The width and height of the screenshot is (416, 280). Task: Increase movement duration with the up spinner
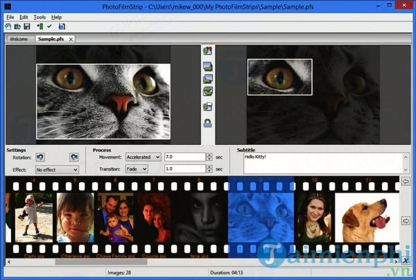pyautogui.click(x=209, y=155)
